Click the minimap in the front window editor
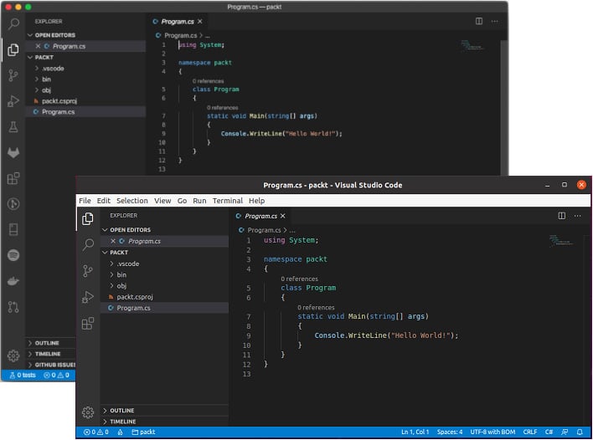Viewport: 593px width, 440px height. coord(561,240)
